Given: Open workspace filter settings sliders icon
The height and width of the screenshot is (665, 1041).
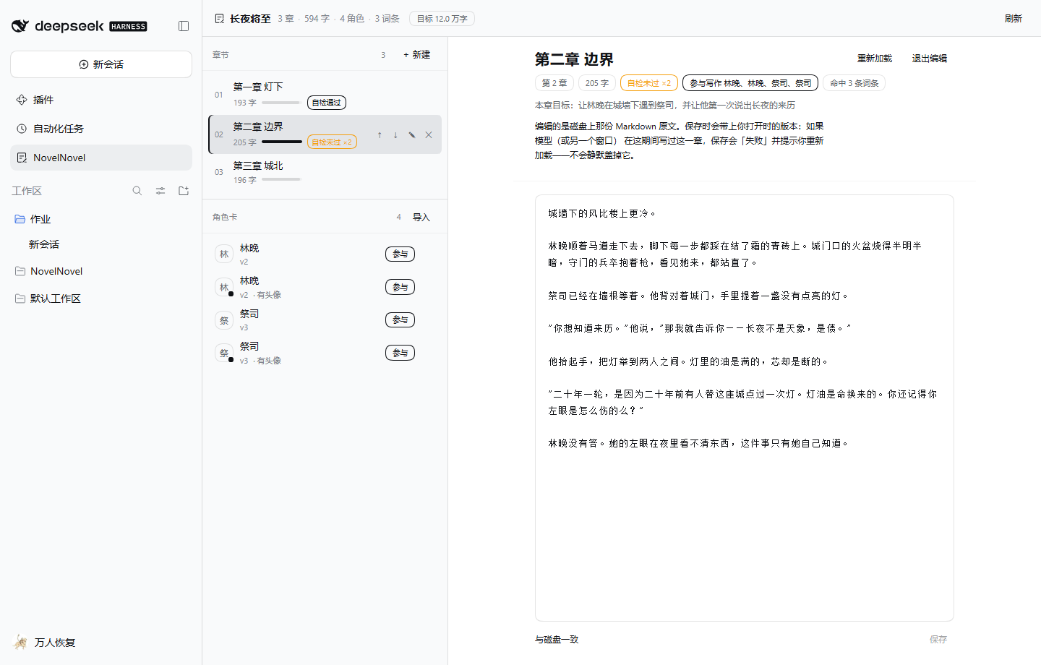Looking at the screenshot, I should pos(160,191).
